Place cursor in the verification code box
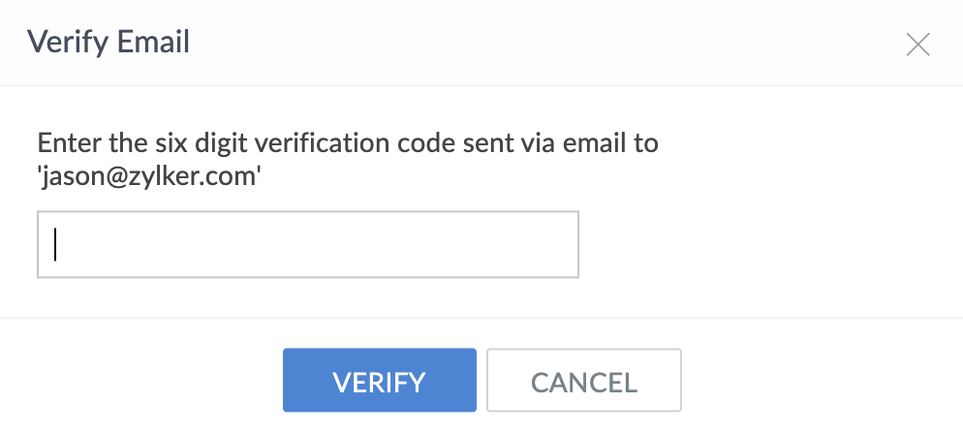 coord(307,245)
